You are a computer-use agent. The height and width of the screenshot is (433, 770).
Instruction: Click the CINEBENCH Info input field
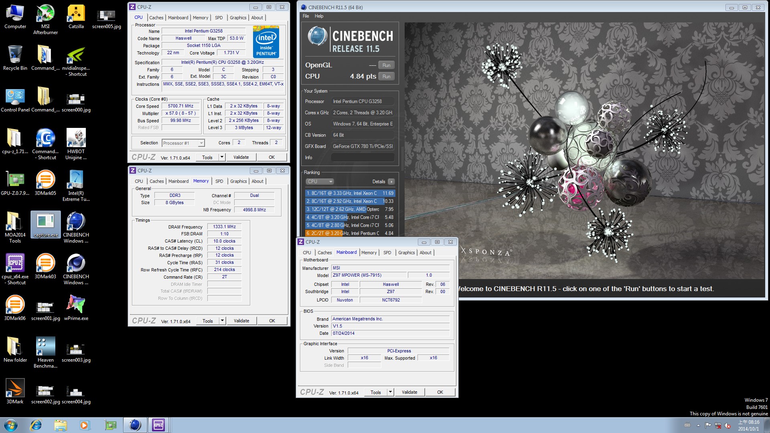363,158
